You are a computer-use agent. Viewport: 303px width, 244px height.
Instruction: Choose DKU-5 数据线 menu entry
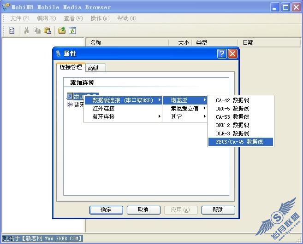(x=241, y=109)
